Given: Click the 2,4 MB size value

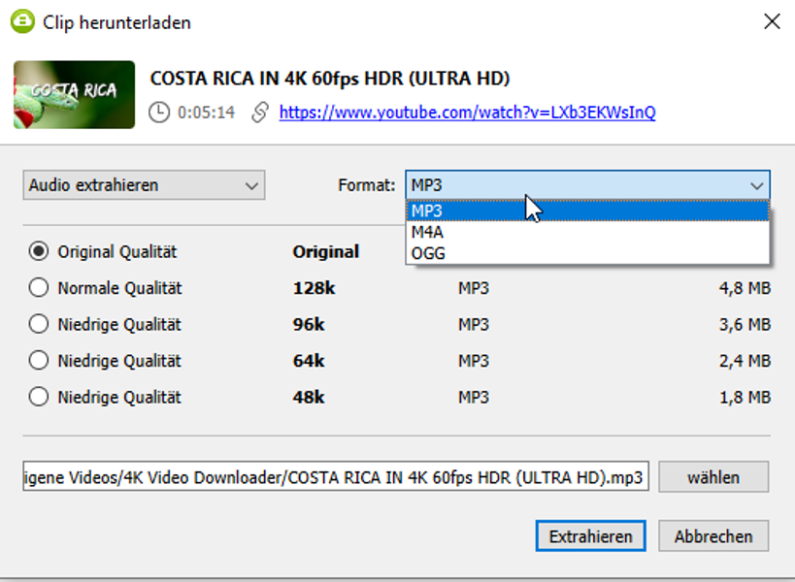Looking at the screenshot, I should [745, 361].
